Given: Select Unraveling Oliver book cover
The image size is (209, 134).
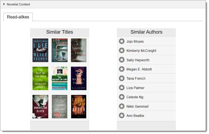Looking at the screenshot, I should [x=40, y=107].
